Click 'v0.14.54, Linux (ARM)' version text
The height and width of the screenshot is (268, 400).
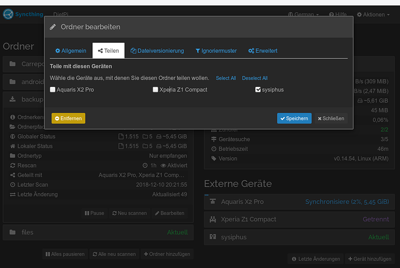tap(361, 158)
